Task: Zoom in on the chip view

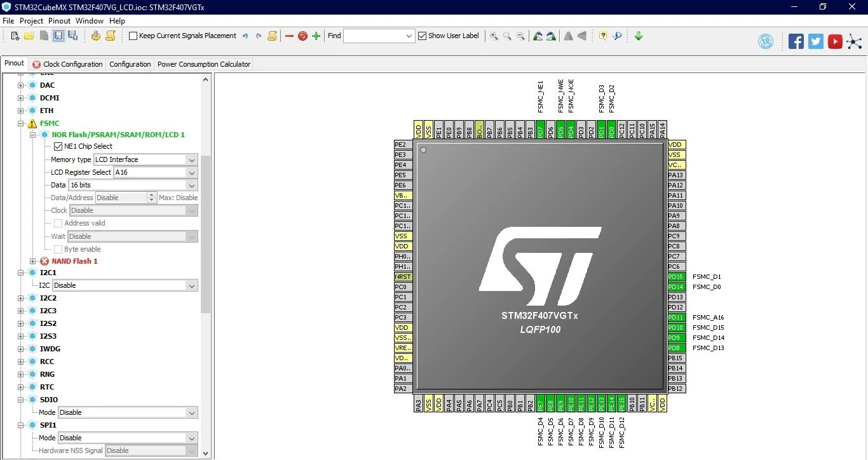Action: [x=494, y=36]
